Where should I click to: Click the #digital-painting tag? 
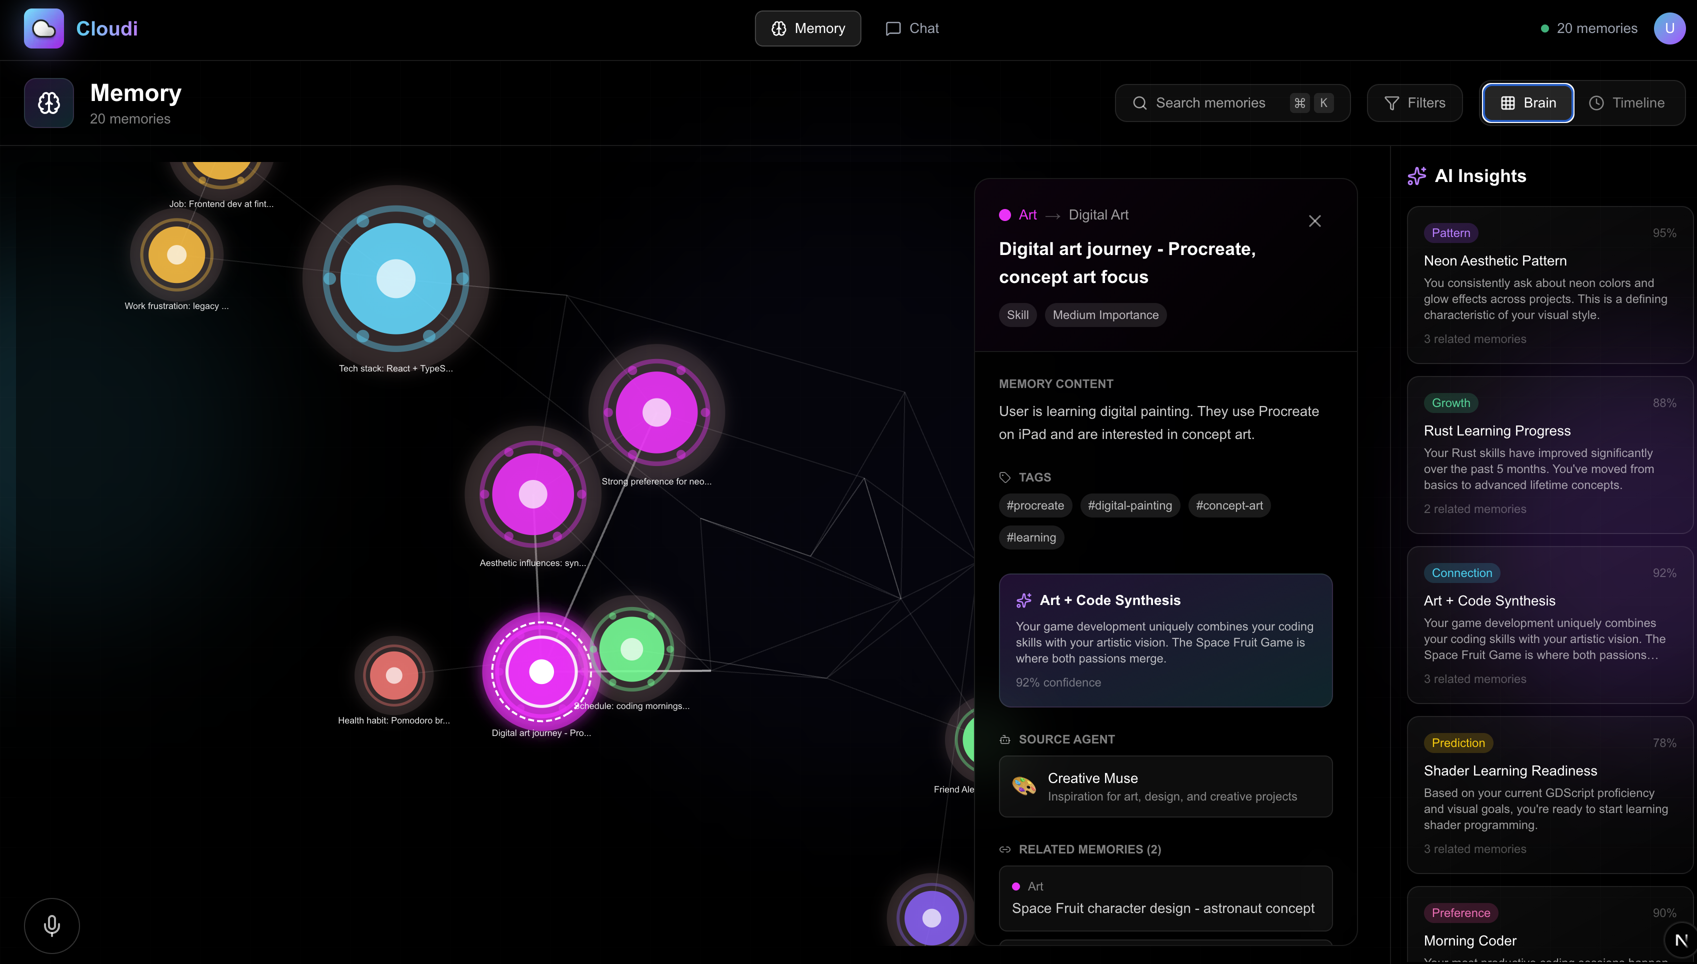point(1129,505)
